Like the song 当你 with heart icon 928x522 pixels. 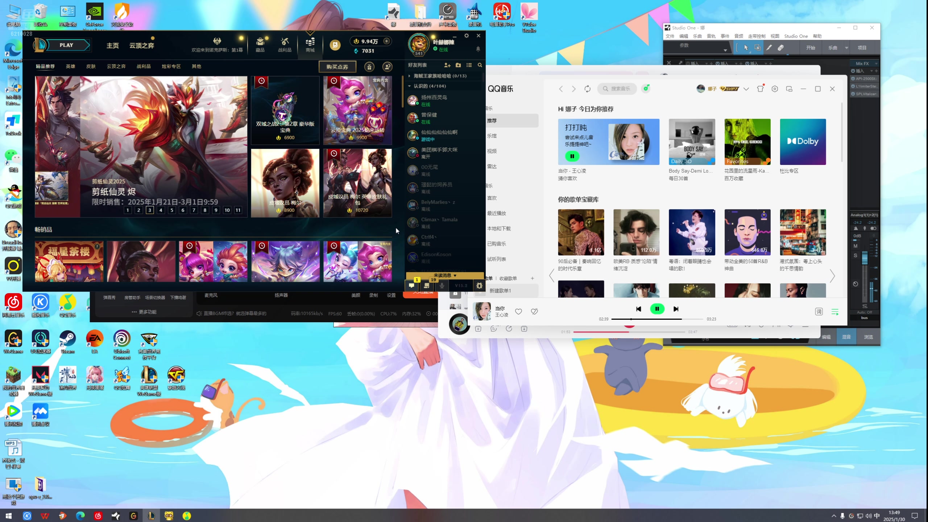(518, 311)
